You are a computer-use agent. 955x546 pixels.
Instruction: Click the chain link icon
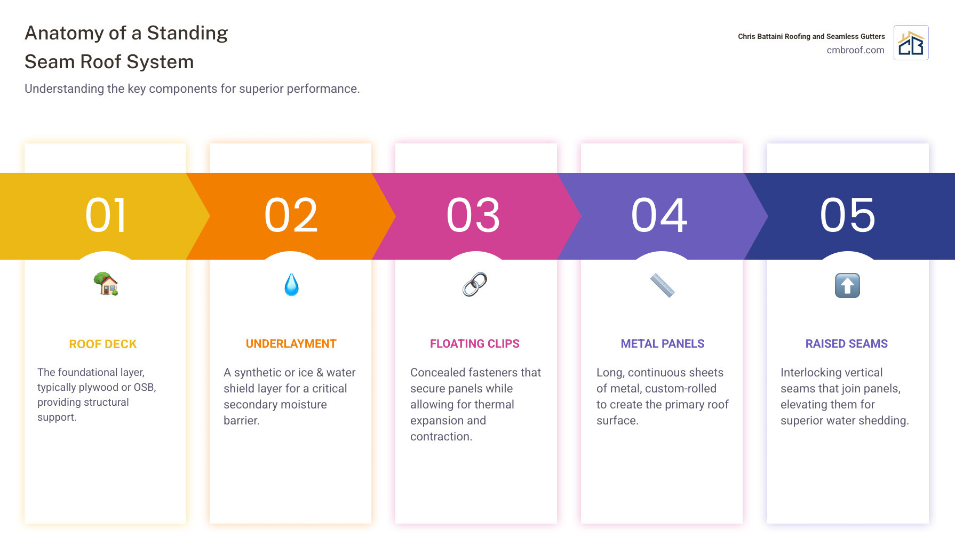[x=475, y=285]
